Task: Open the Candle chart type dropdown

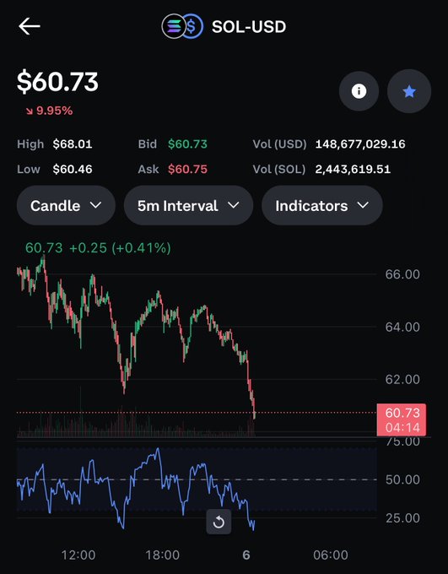Action: 66,205
